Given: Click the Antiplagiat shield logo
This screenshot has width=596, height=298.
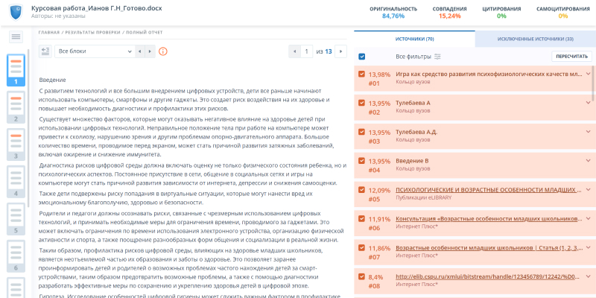Looking at the screenshot, I should tap(16, 13).
